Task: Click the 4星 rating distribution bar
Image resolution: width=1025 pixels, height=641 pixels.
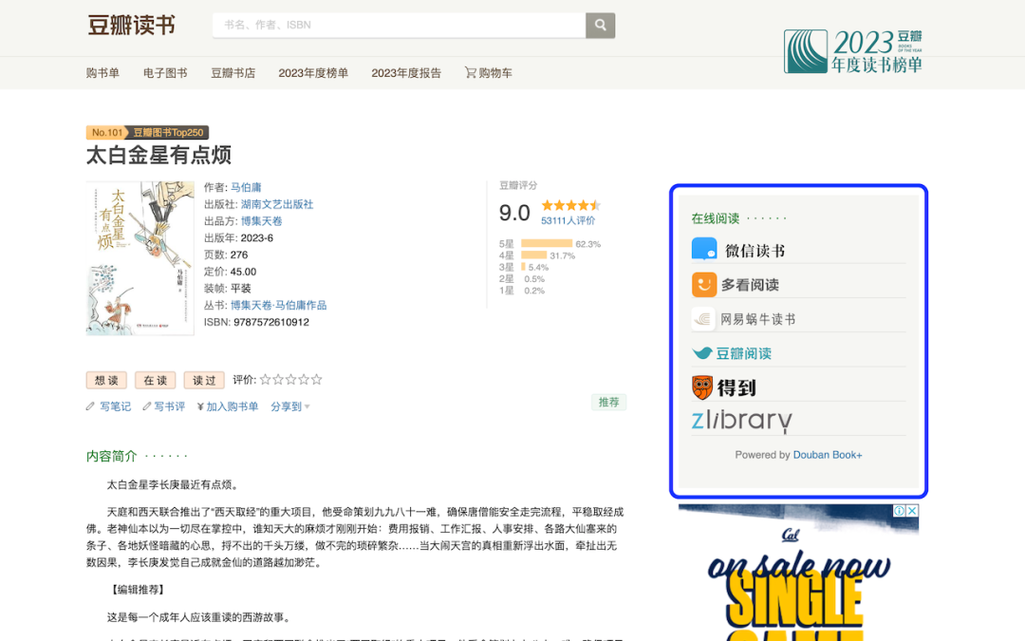Action: 534,255
